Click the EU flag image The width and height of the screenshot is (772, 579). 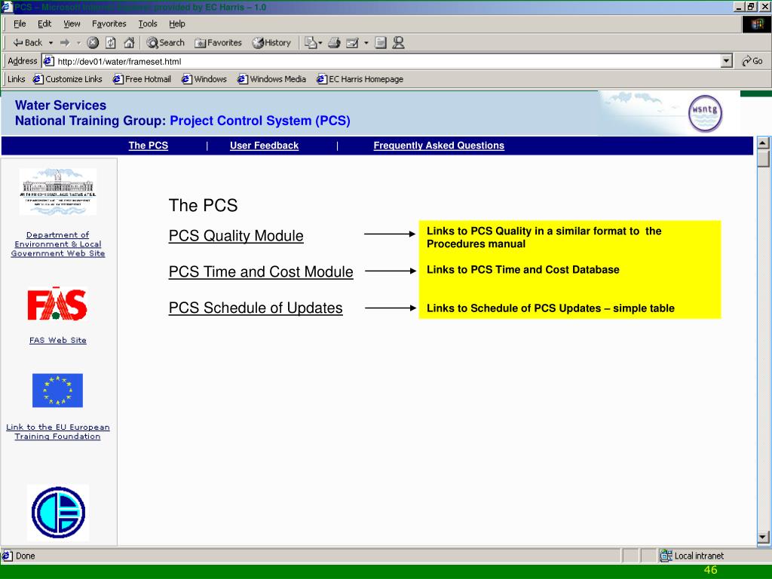click(x=57, y=391)
